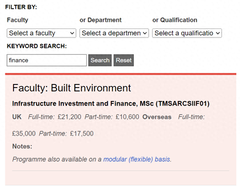The image size is (240, 187).
Task: Follow the 'modular (flexible) basis' link
Action: (x=136, y=159)
